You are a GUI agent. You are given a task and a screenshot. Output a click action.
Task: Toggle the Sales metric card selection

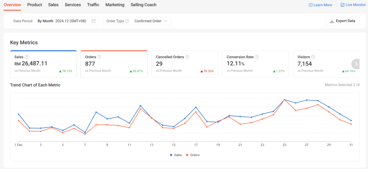coord(43,64)
